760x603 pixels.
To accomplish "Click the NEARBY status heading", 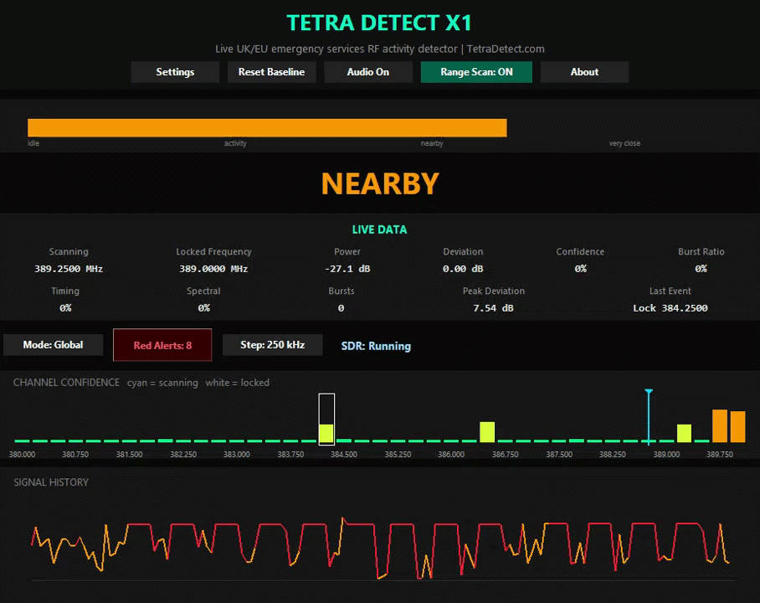I will pyautogui.click(x=380, y=184).
